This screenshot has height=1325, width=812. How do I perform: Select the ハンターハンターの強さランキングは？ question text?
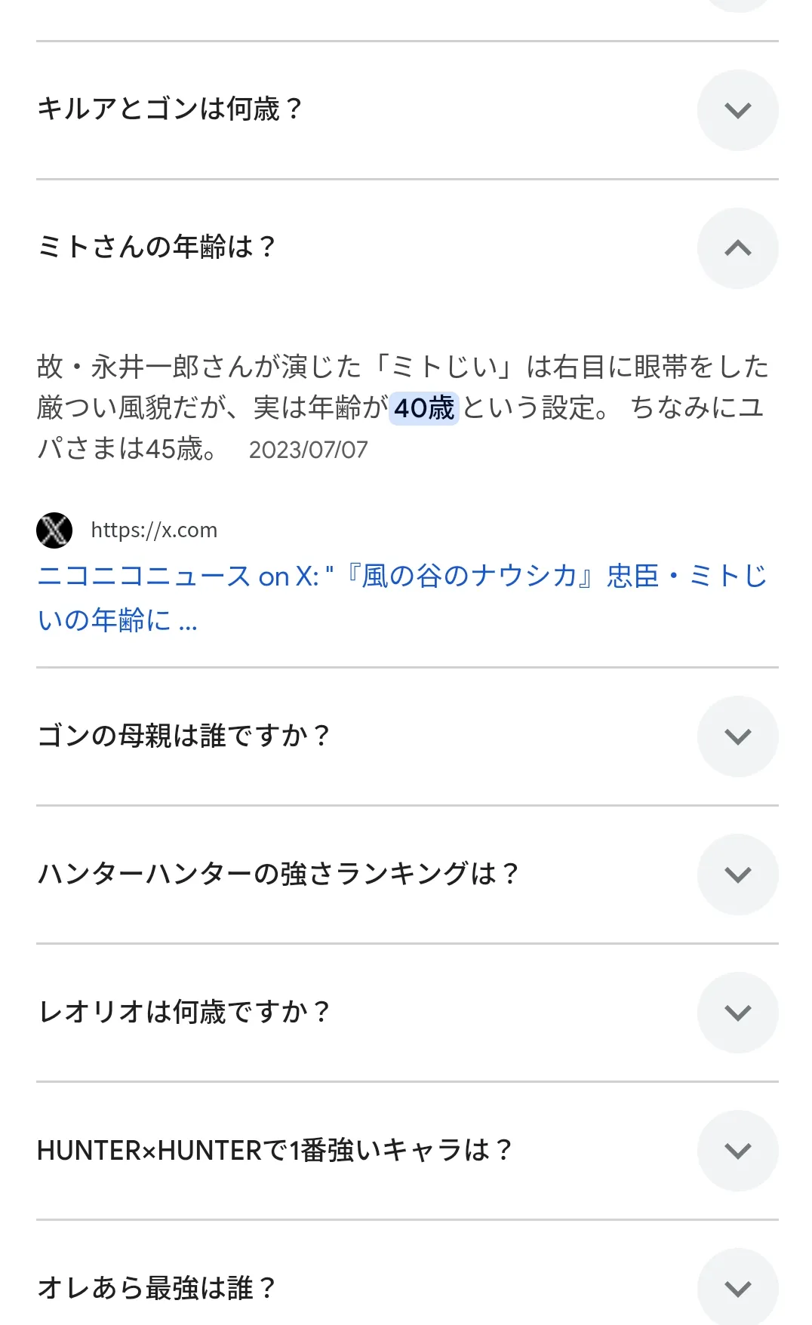tap(279, 874)
